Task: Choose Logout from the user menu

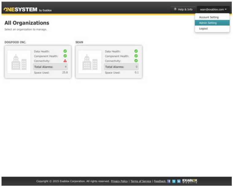Action: pos(212,28)
